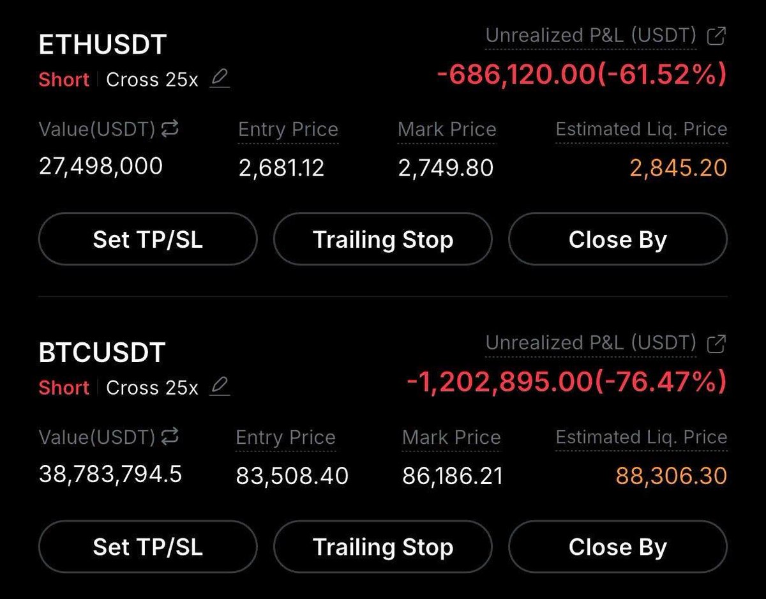Screen dimensions: 766x599
Task: Close By the ETHUSDT position
Action: click(618, 239)
